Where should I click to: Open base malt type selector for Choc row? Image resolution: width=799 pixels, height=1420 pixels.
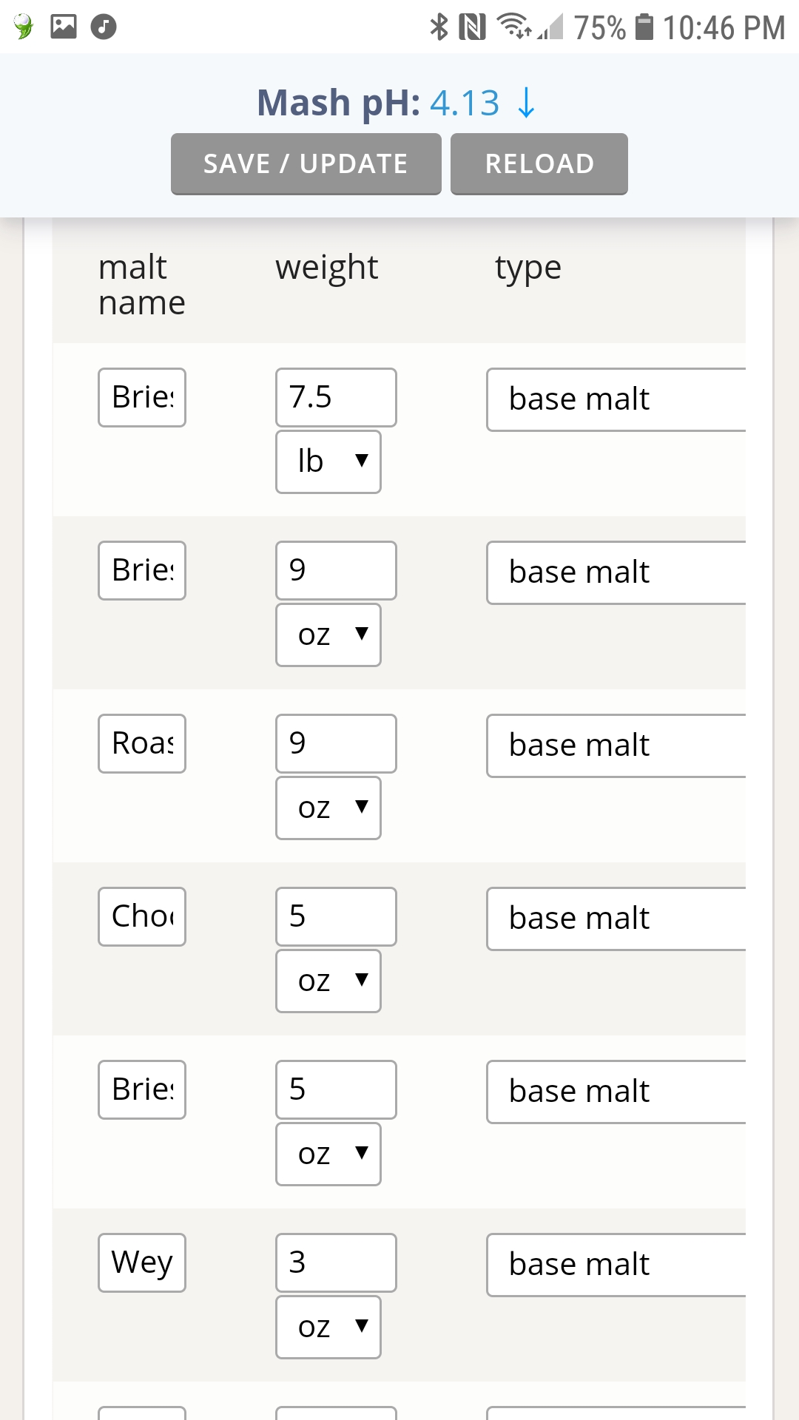coord(616,919)
